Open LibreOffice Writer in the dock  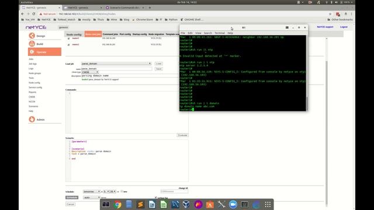[x=152, y=205]
